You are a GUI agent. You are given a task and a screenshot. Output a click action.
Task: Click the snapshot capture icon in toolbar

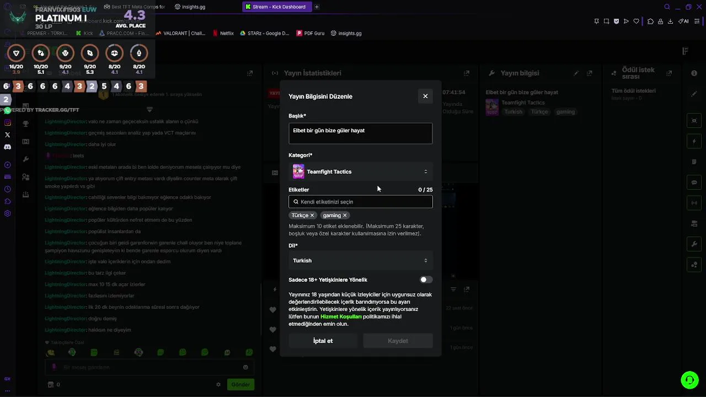(x=606, y=22)
